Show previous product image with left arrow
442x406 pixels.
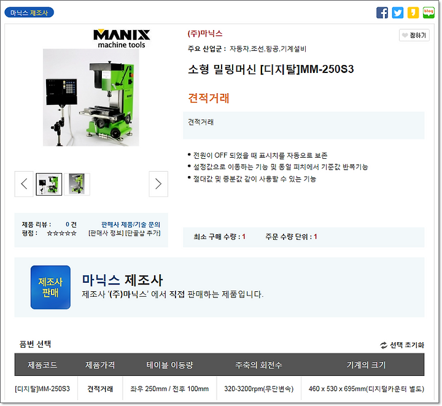[24, 184]
